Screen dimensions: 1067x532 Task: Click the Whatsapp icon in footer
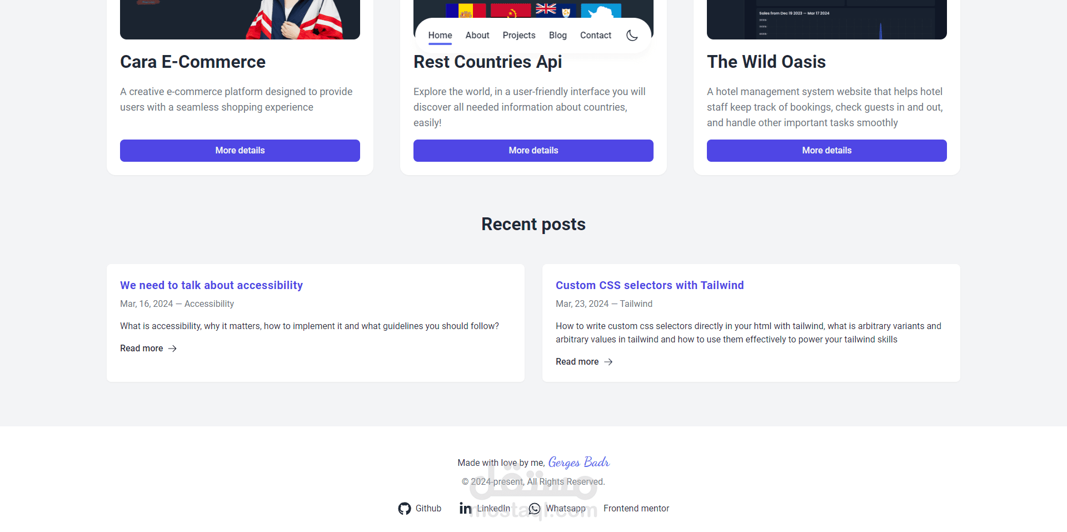coord(535,509)
